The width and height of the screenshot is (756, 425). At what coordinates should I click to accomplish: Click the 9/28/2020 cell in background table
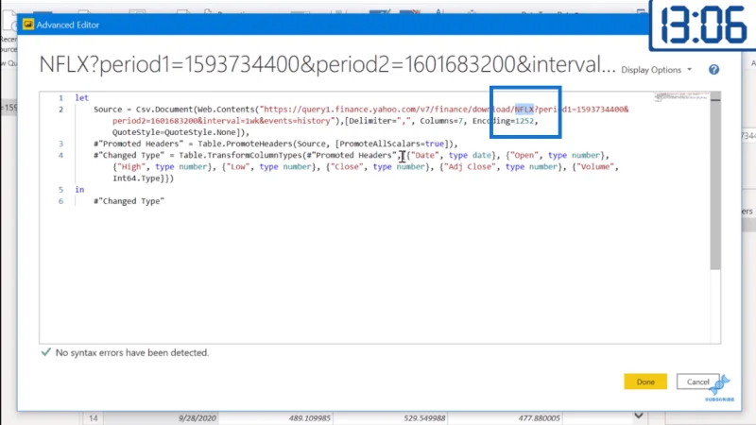point(198,418)
